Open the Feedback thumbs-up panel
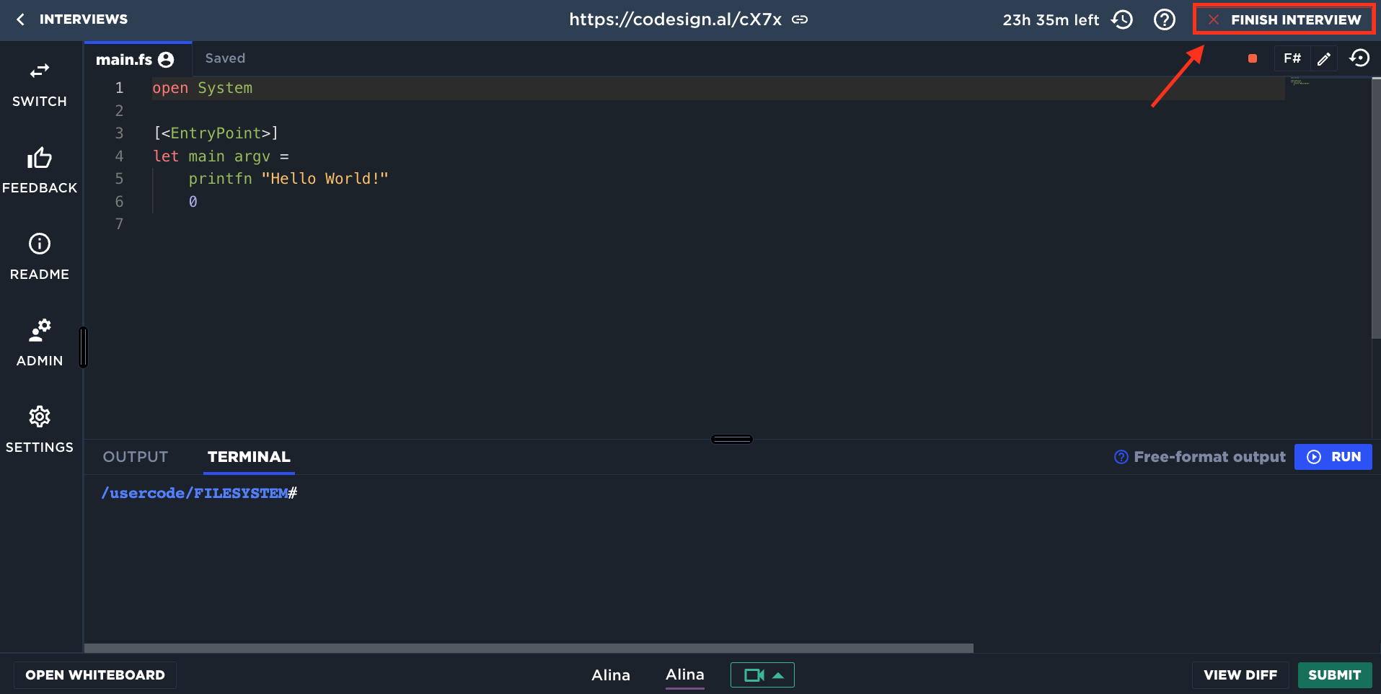Image resolution: width=1381 pixels, height=694 pixels. (40, 171)
